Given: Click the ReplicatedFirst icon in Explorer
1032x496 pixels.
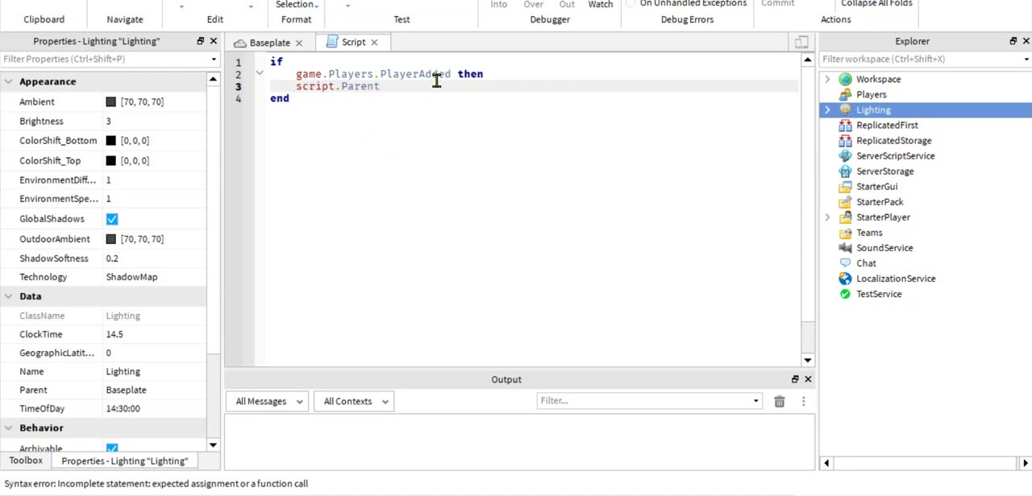Looking at the screenshot, I should coord(845,125).
